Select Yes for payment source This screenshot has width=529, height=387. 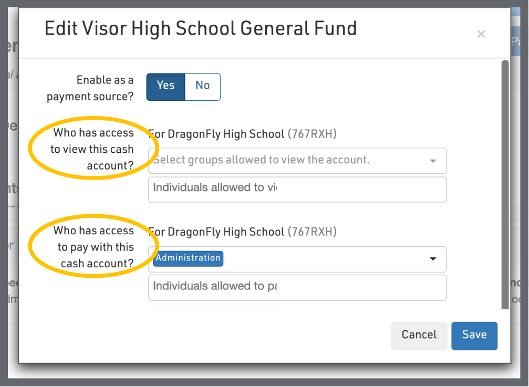point(165,86)
